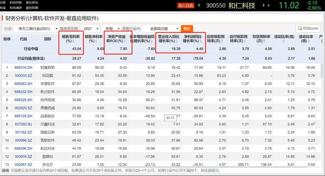The height and width of the screenshot is (176, 325).
Task: Click the 行业中值 row label
Action: 31,49
